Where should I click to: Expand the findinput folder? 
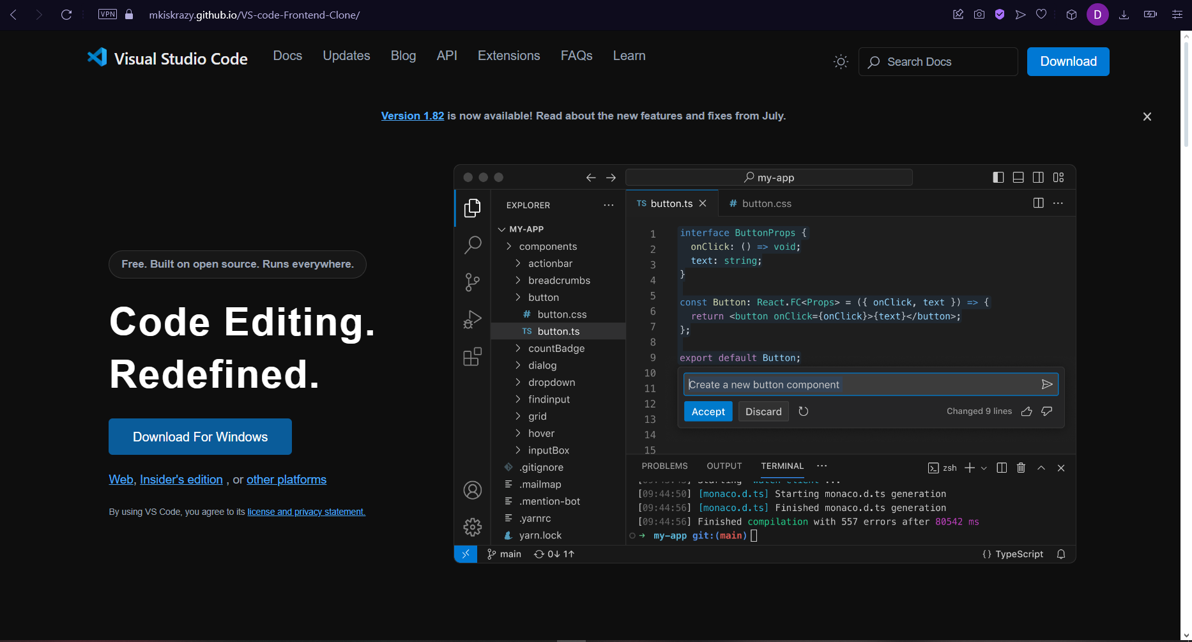coord(518,399)
